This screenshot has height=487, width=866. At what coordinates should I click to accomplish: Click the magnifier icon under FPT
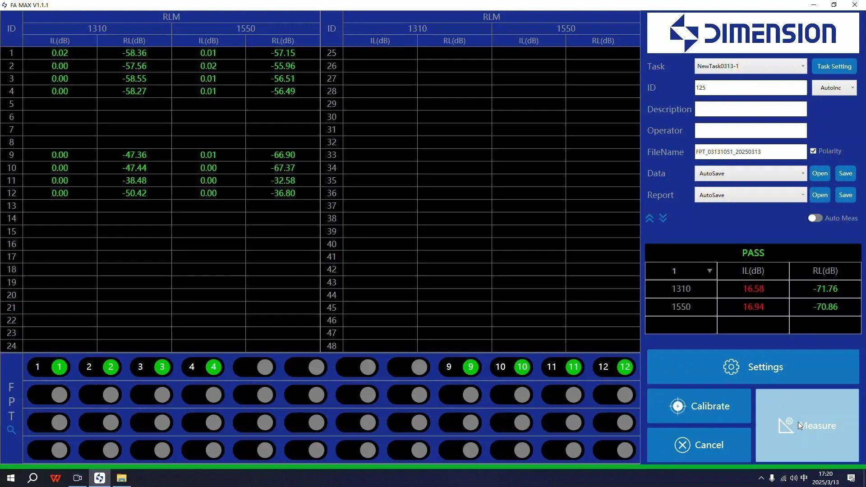point(11,430)
